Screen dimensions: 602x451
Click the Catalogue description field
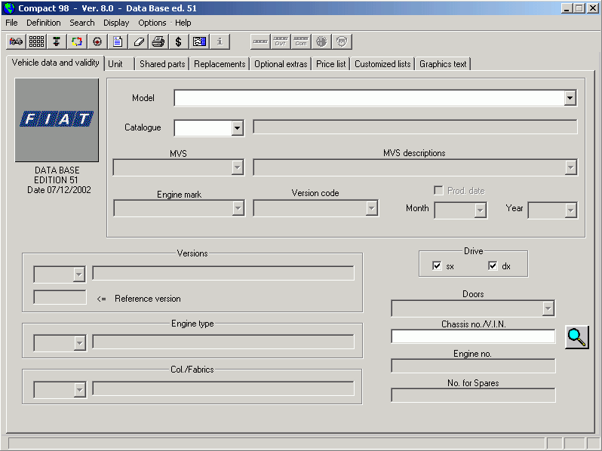click(x=415, y=127)
